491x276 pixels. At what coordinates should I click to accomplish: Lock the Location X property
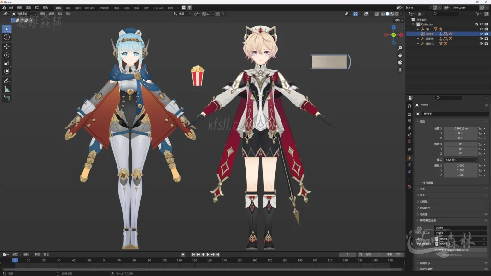[479, 128]
